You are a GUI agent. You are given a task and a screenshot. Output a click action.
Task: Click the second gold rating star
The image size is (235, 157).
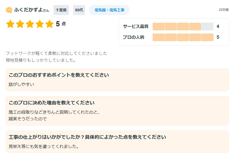point(20,24)
